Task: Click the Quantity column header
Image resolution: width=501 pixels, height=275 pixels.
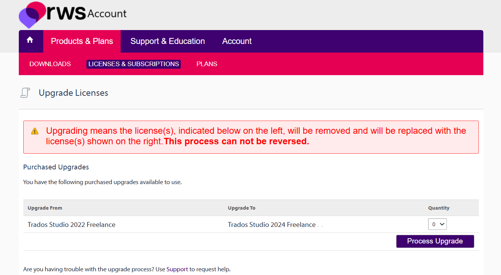Action: click(439, 208)
